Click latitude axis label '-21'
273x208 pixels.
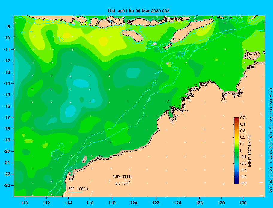point(7,163)
